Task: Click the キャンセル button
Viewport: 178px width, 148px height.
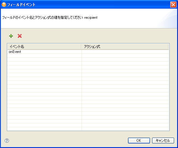Action: [163, 141]
